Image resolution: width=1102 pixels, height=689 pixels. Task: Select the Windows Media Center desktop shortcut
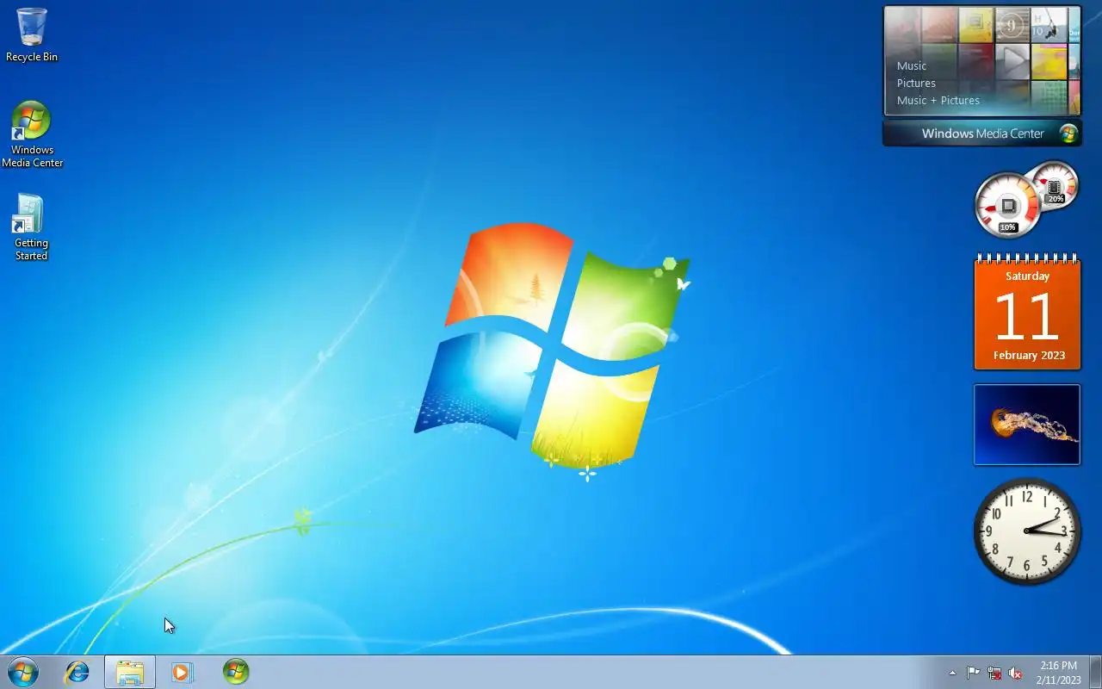(32, 134)
